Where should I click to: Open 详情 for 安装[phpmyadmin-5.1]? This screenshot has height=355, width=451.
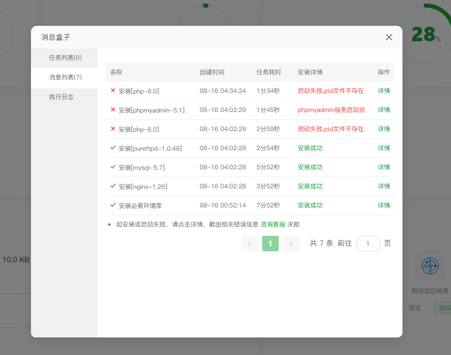pos(384,110)
